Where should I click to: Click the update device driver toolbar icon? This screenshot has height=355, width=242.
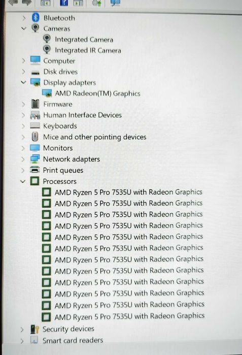coord(96,3)
